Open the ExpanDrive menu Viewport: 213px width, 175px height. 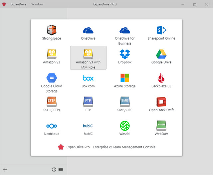[x=18, y=4]
